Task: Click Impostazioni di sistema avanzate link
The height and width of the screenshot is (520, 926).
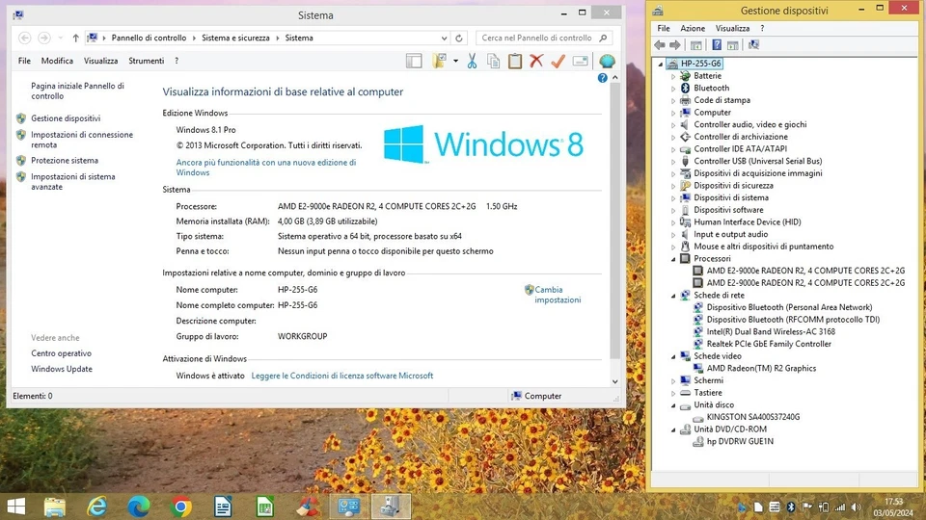Action: point(72,182)
